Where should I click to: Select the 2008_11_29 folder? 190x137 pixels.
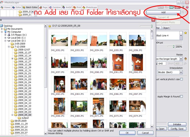coord(21,124)
